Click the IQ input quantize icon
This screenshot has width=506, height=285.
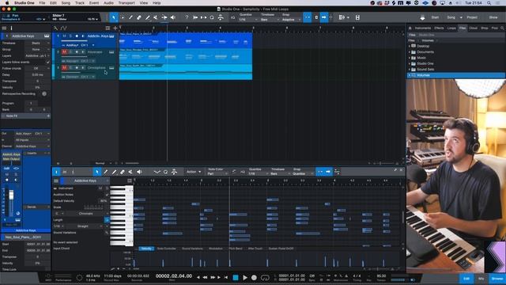[x=232, y=17]
